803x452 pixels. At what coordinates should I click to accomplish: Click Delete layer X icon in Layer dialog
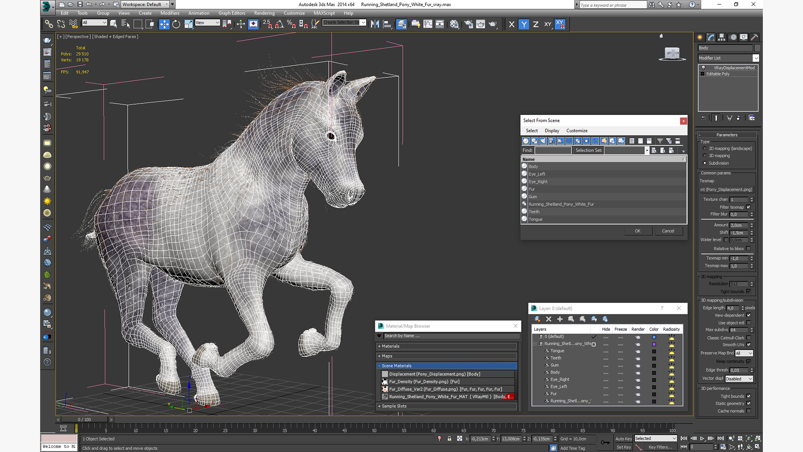[549, 319]
